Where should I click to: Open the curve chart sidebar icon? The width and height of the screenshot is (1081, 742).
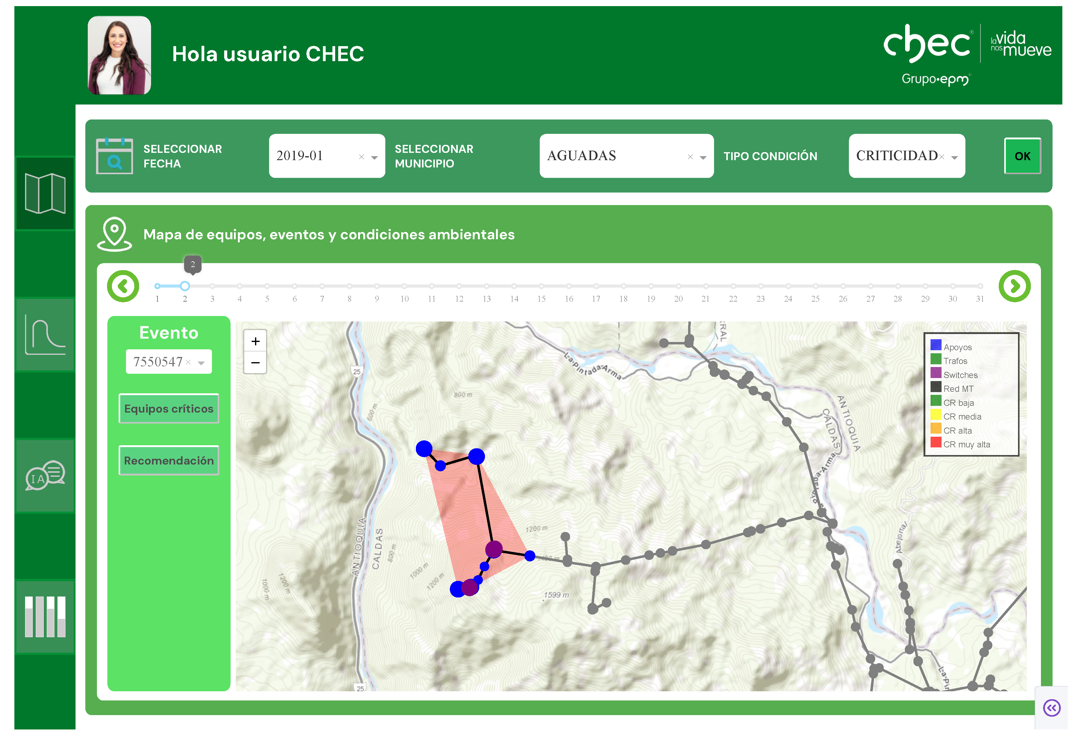pos(45,335)
